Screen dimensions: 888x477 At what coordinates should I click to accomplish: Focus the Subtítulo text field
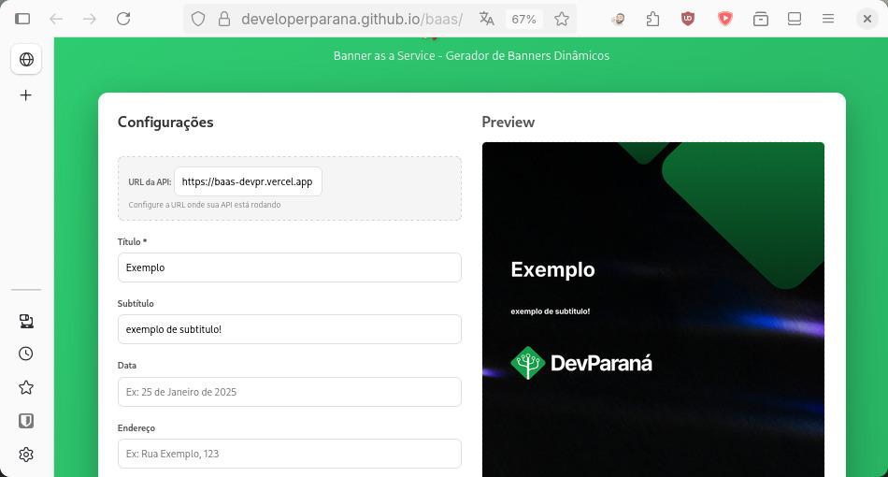(x=289, y=329)
